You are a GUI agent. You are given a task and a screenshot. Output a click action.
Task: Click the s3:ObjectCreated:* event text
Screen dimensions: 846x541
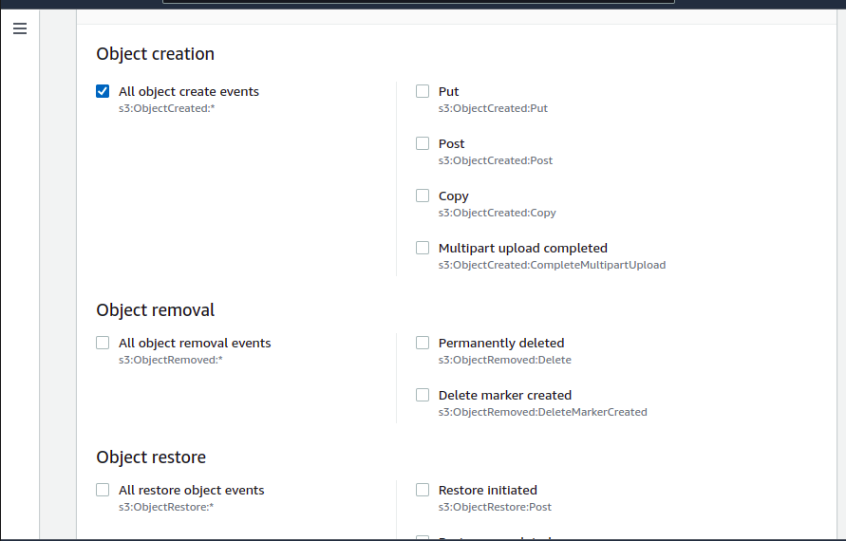pyautogui.click(x=168, y=108)
